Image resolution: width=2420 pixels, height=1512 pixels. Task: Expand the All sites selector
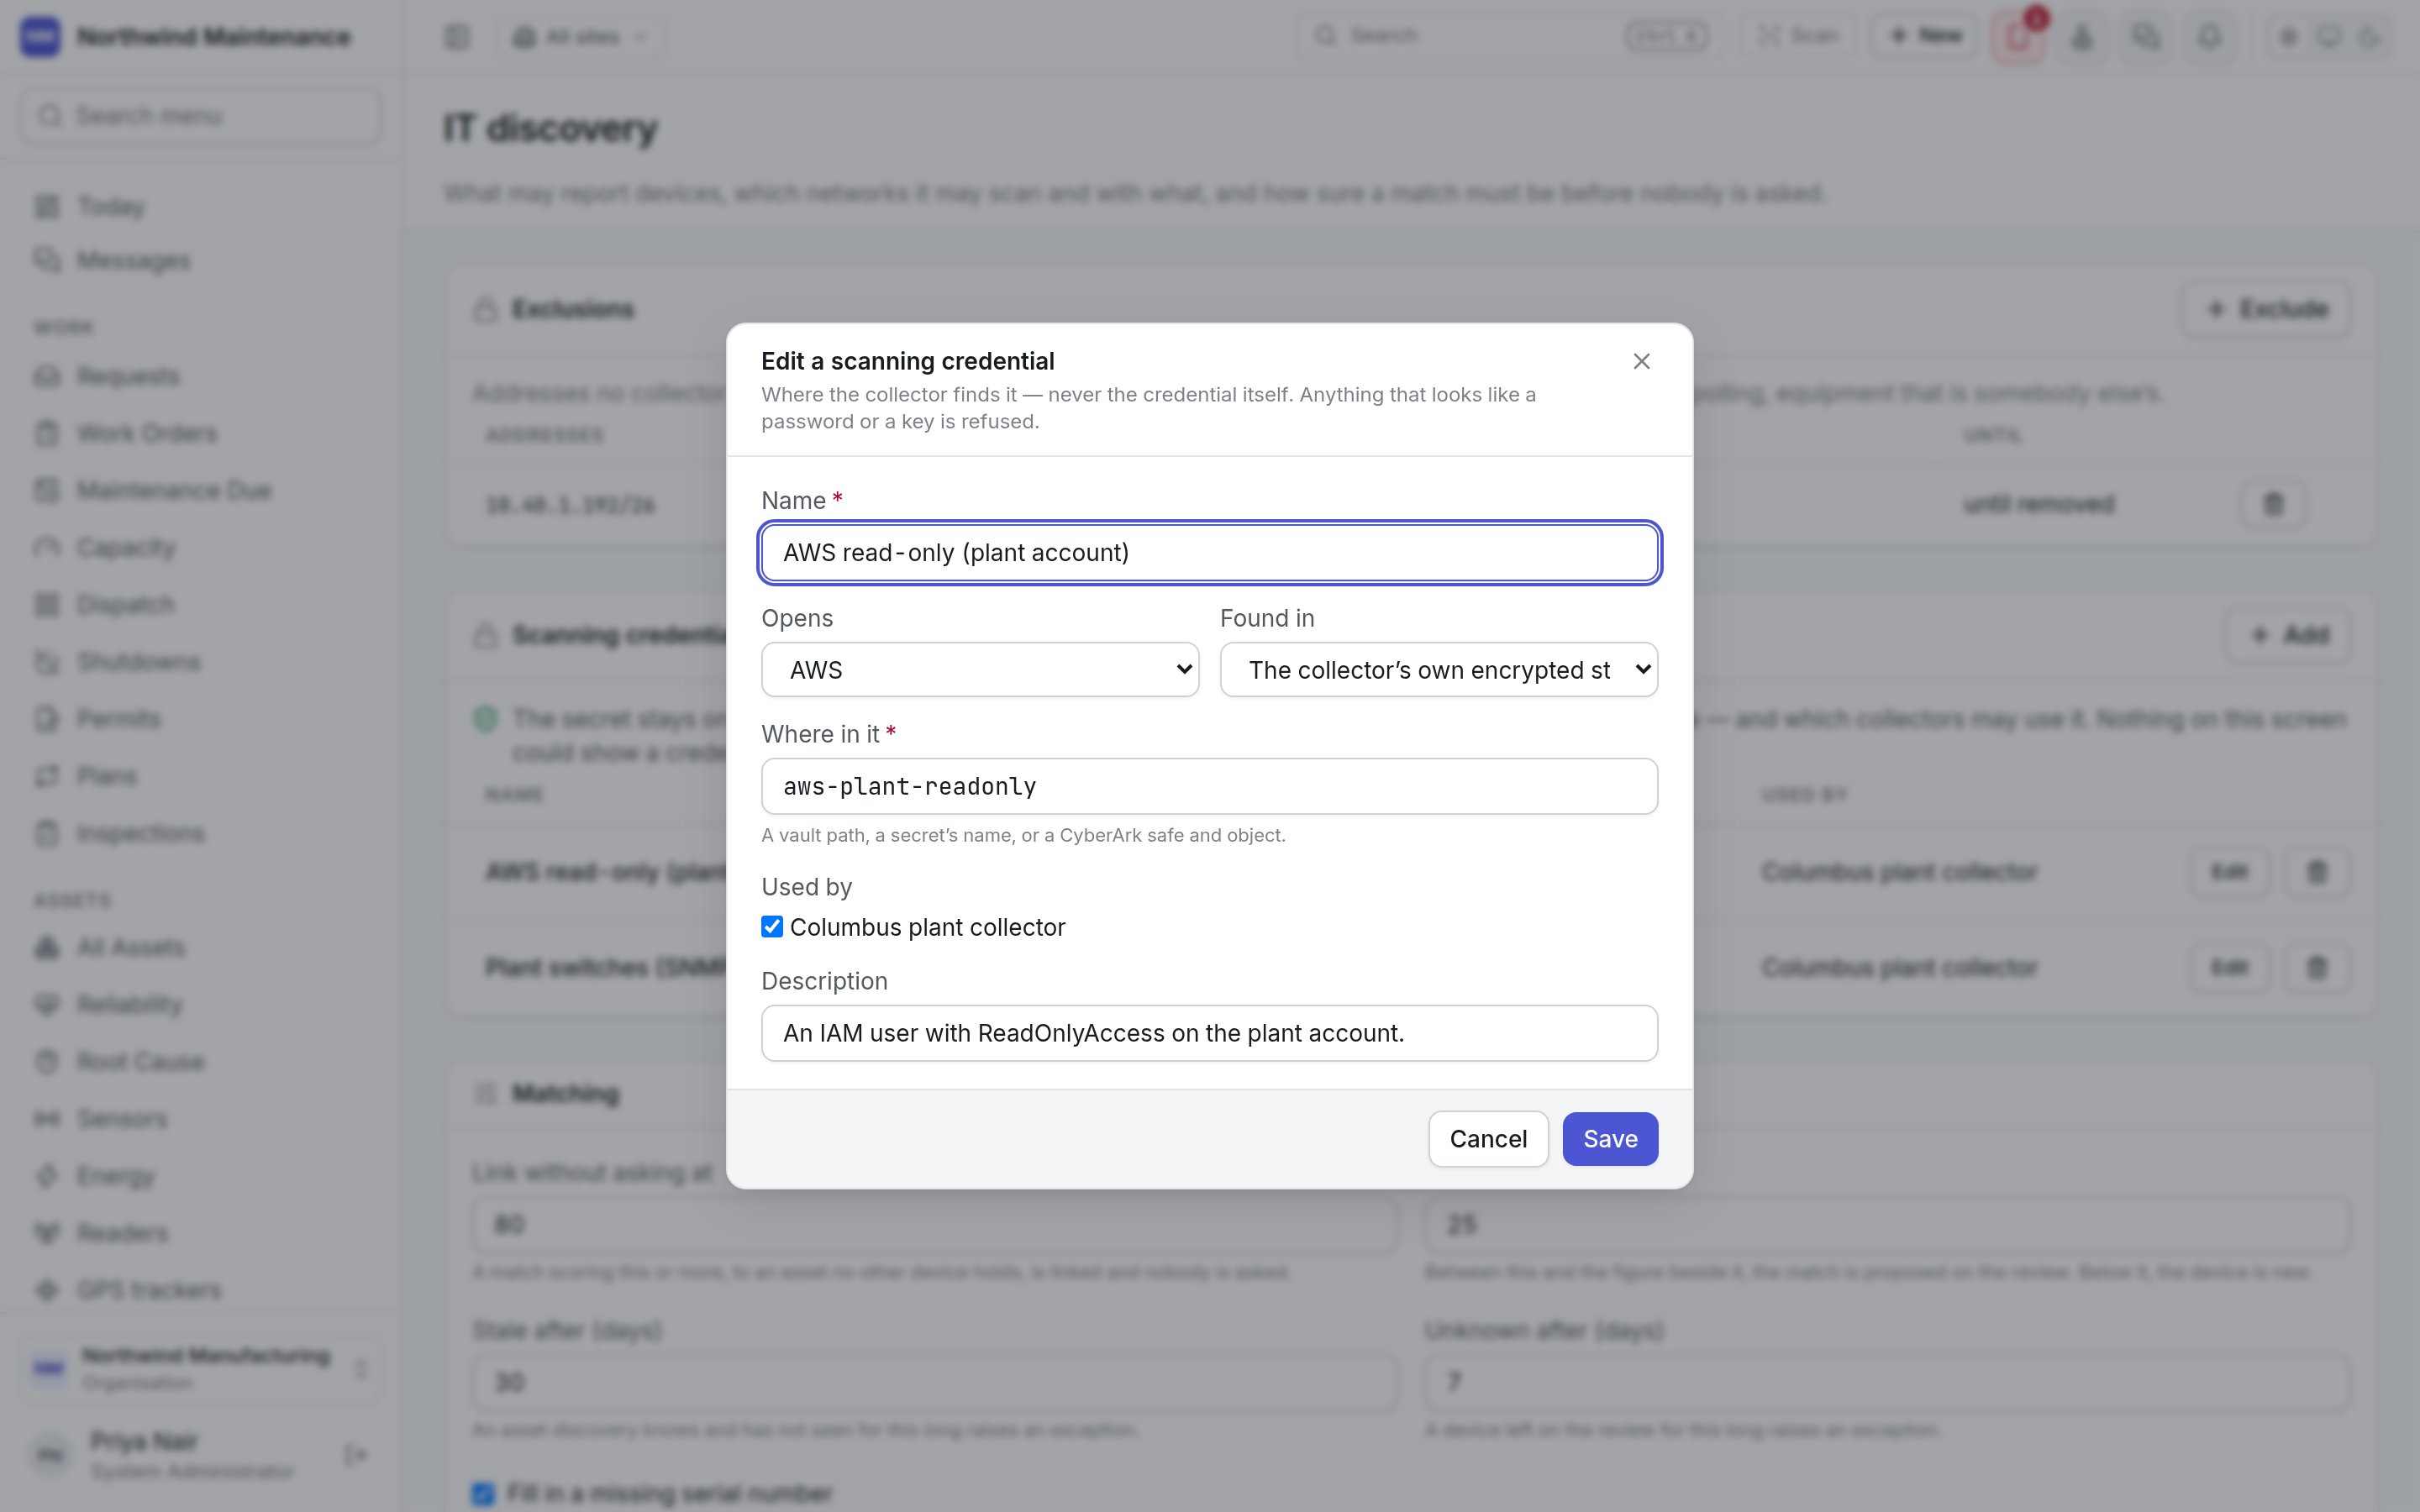581,37
